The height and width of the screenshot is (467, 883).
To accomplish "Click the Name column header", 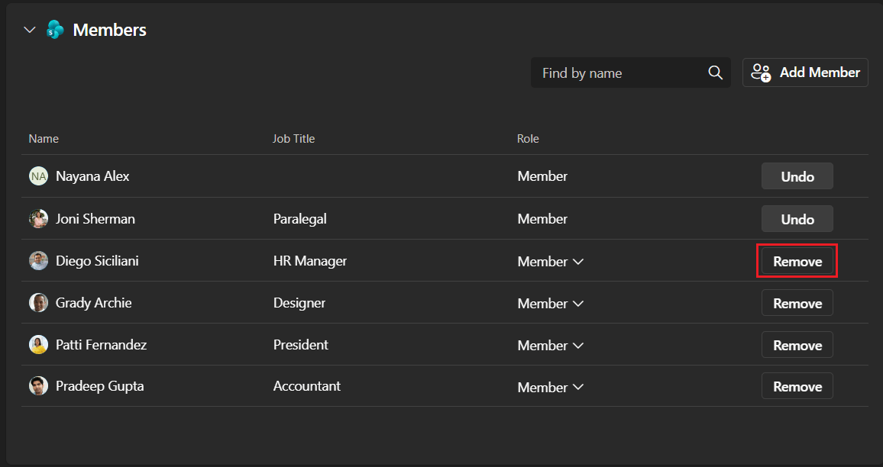I will pos(44,139).
